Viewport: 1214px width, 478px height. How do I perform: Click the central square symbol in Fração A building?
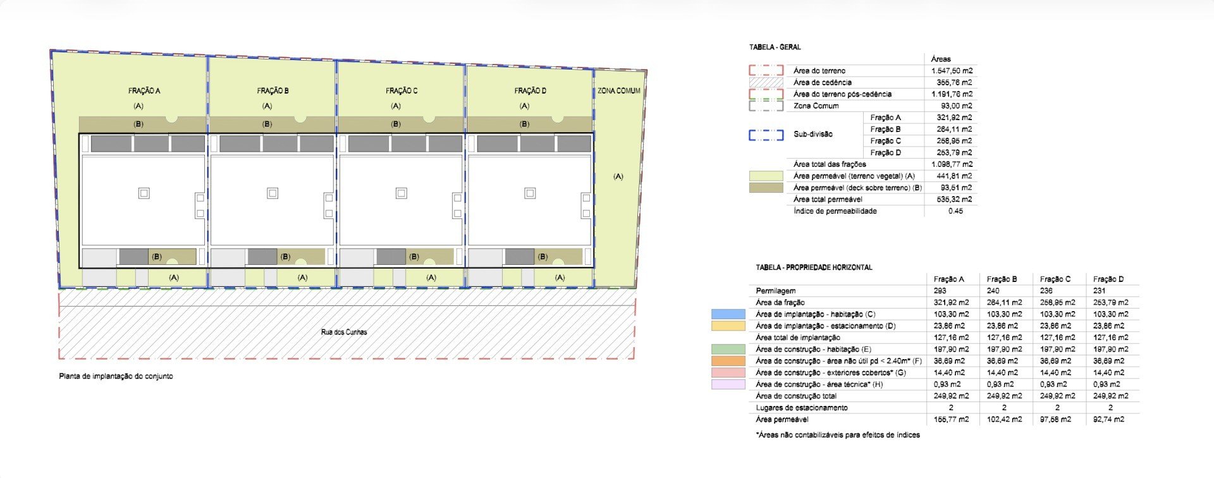pos(144,193)
